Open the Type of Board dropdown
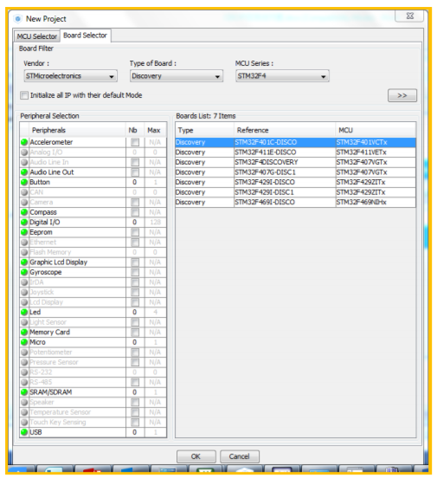 [x=177, y=76]
